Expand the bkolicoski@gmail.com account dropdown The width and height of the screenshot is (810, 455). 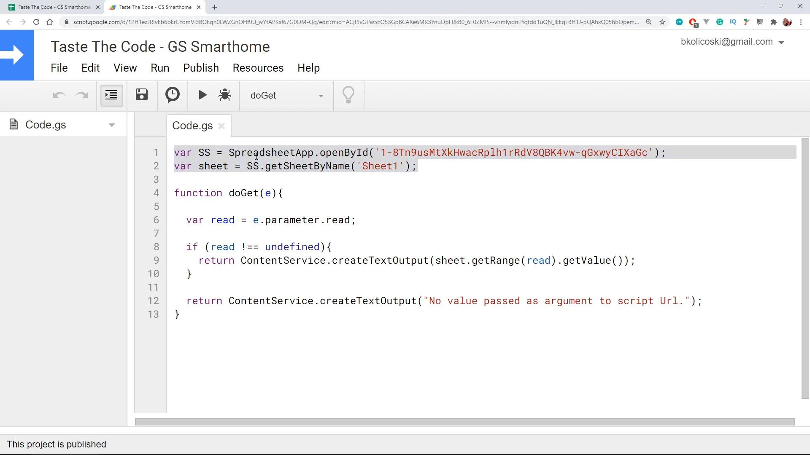[x=732, y=42]
